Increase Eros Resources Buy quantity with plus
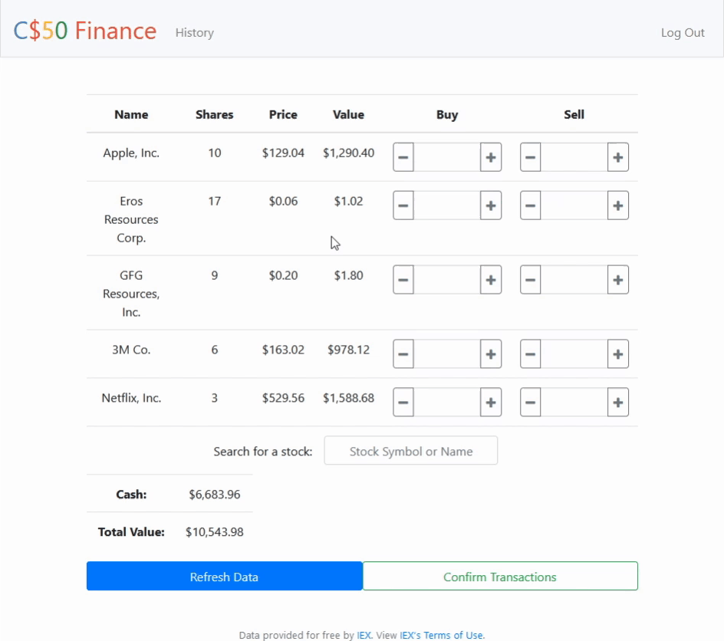This screenshot has height=641, width=724. click(x=491, y=205)
